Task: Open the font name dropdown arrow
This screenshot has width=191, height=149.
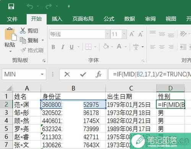Action: (108, 34)
